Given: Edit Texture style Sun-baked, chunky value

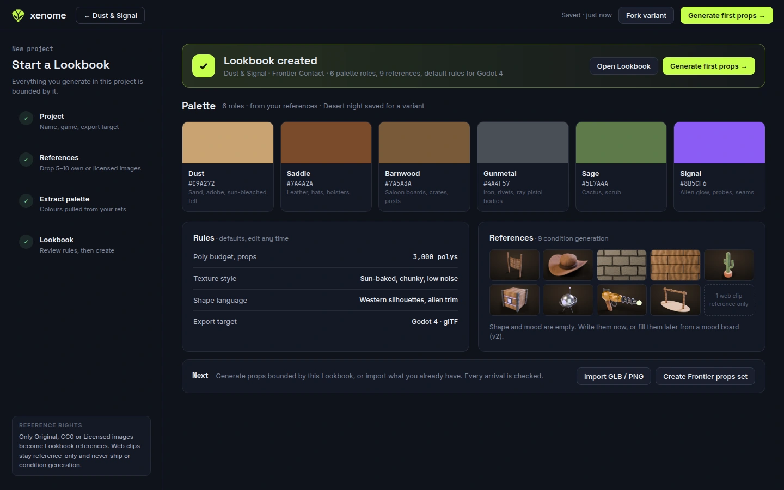Looking at the screenshot, I should coord(409,278).
